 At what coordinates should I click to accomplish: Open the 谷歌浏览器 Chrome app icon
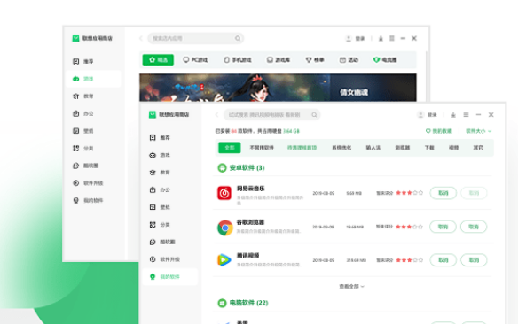click(x=224, y=228)
